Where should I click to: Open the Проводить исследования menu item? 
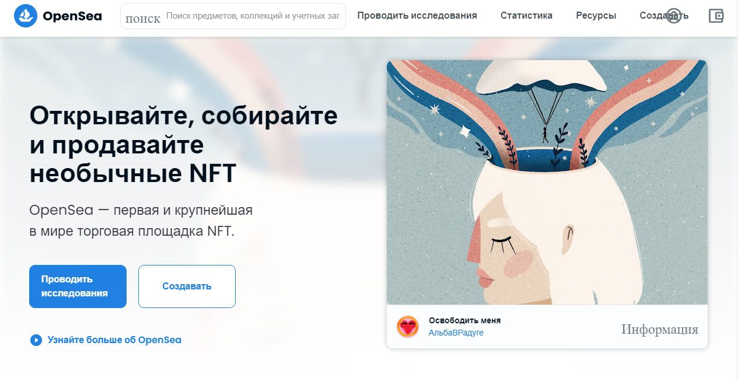click(417, 16)
